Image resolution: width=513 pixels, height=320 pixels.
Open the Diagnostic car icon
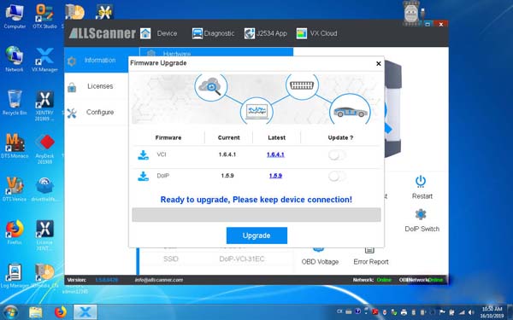(197, 33)
